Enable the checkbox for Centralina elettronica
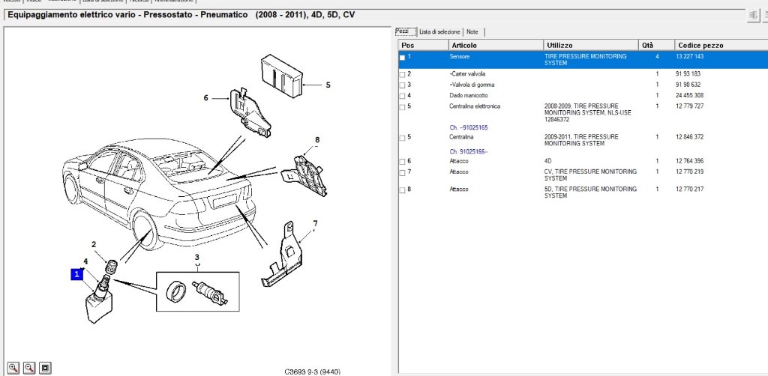 [x=403, y=106]
